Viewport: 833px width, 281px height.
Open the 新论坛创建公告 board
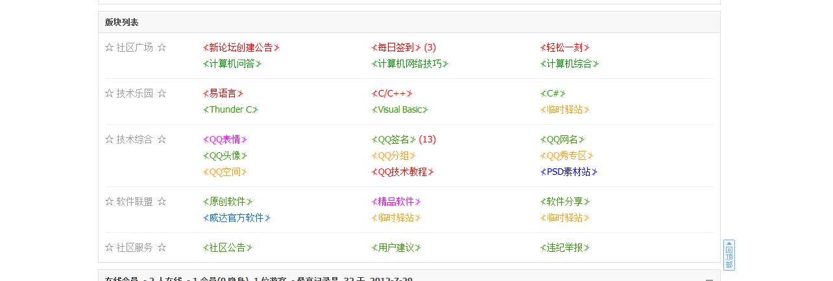[241, 47]
